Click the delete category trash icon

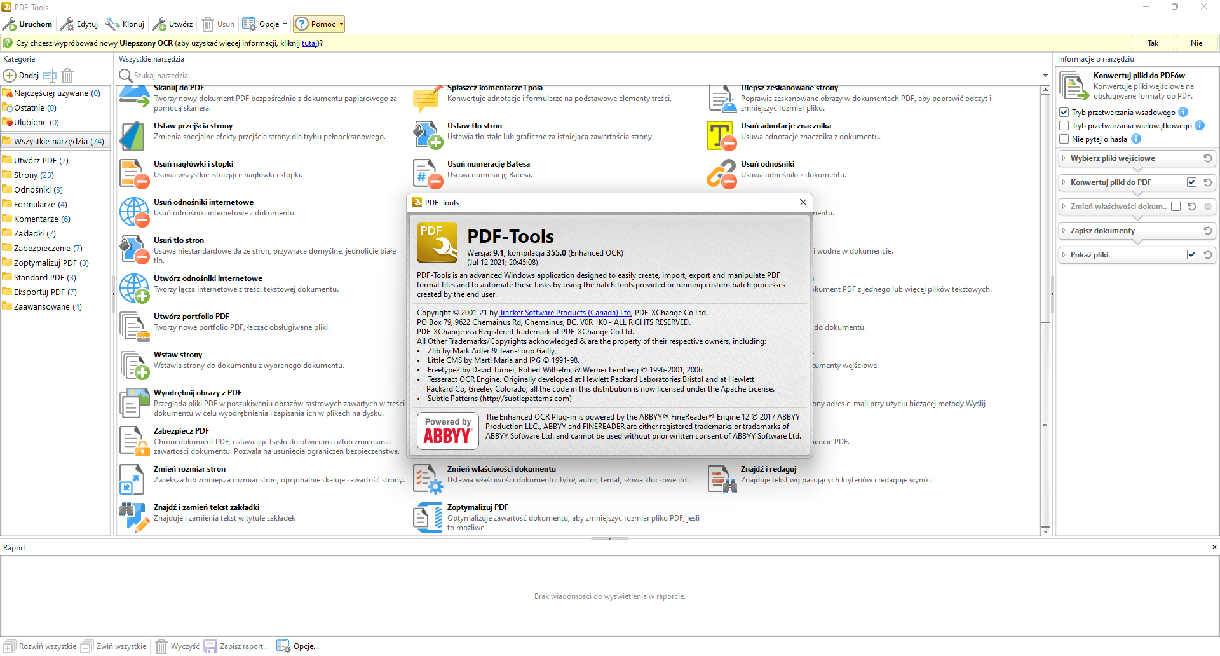point(67,76)
